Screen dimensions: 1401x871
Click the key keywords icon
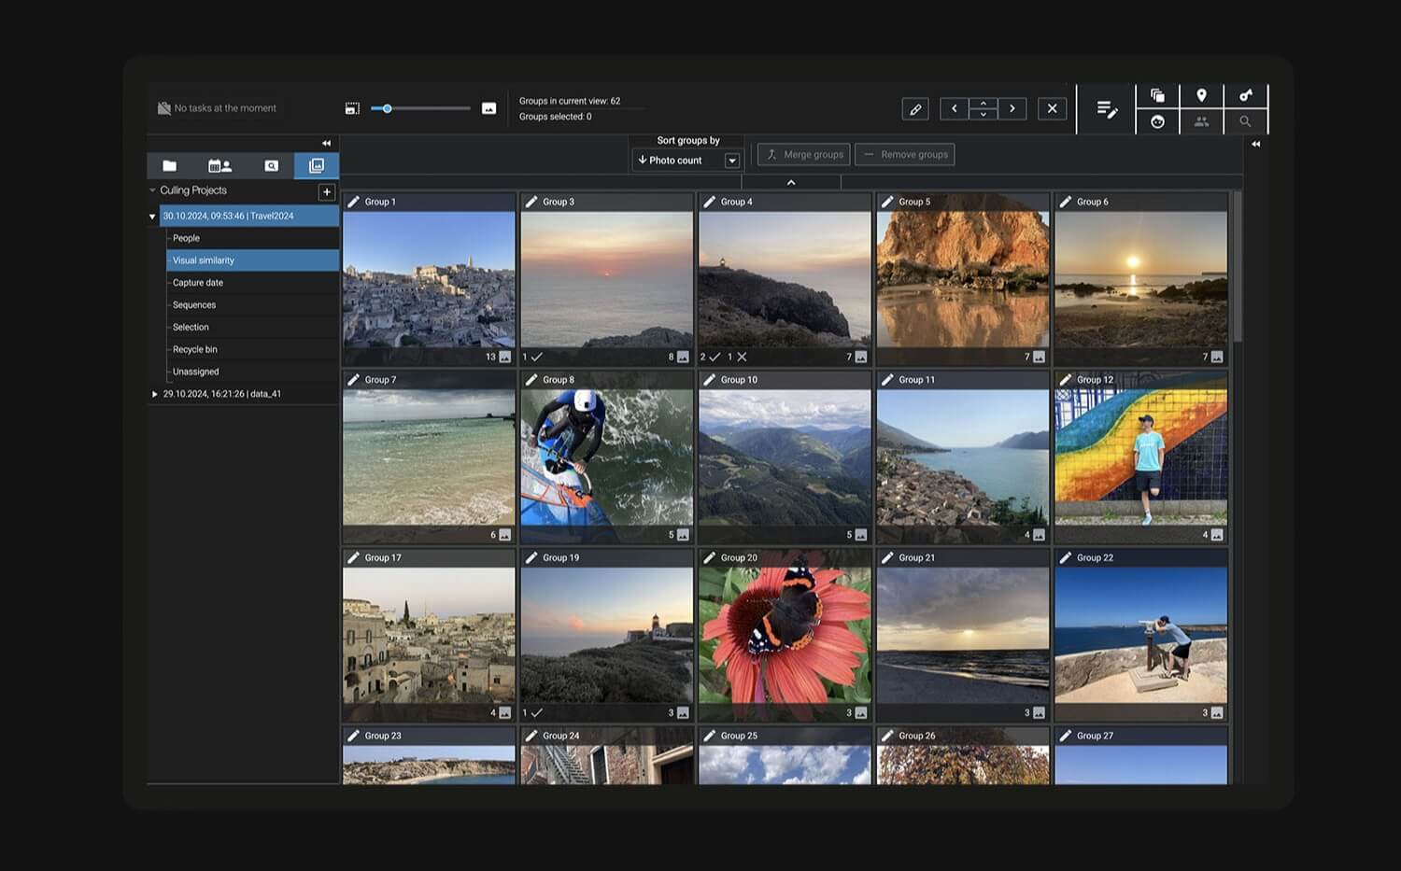point(1245,95)
